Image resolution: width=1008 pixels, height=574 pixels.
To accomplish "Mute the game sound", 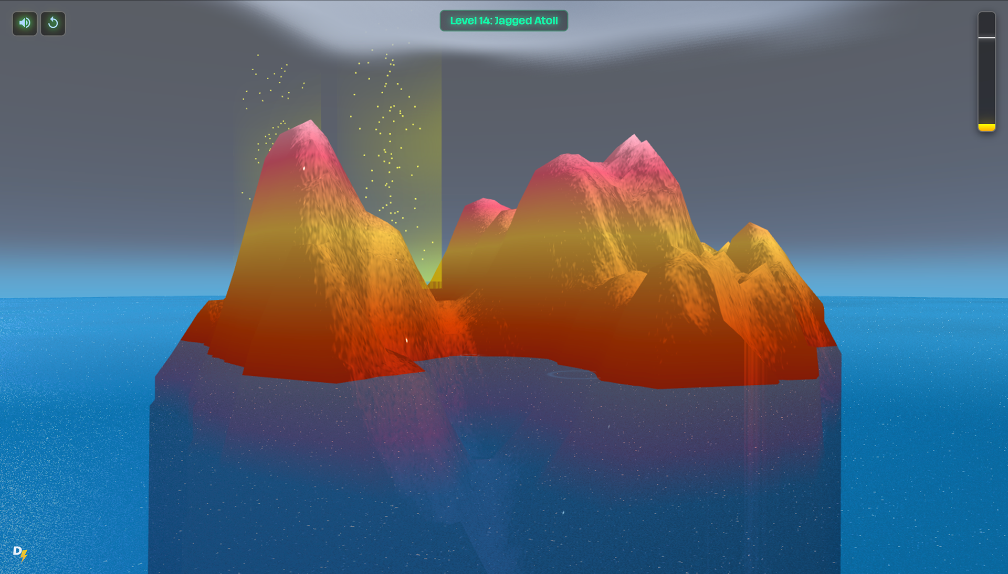I will coord(24,23).
